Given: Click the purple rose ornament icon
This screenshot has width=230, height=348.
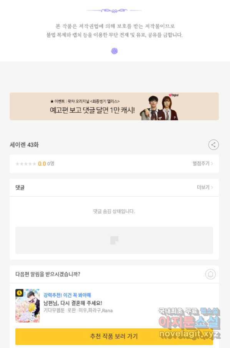Looking at the screenshot, I should (x=114, y=51).
